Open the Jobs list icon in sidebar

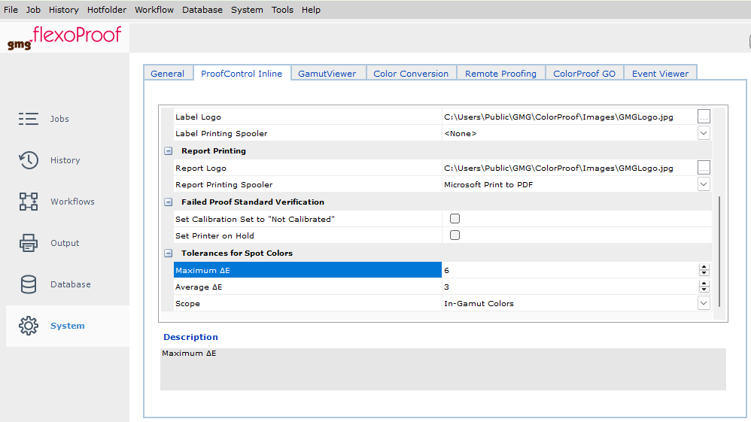(x=29, y=119)
